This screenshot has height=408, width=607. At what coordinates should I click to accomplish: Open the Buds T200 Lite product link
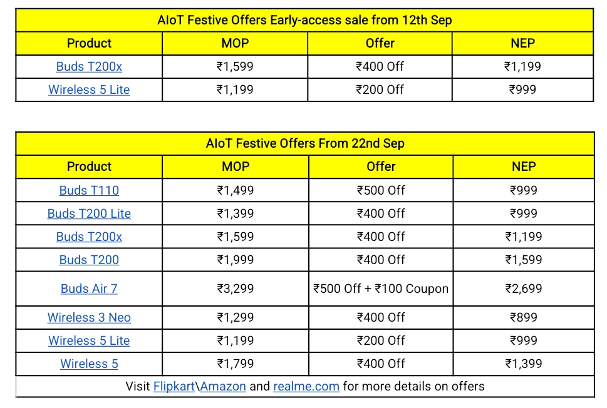coord(89,213)
